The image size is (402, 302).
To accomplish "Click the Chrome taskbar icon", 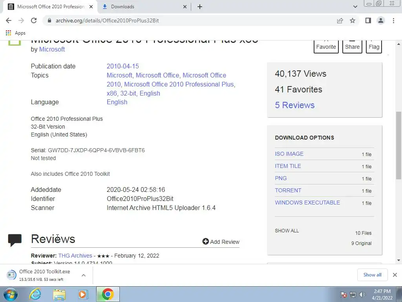I will (x=108, y=294).
